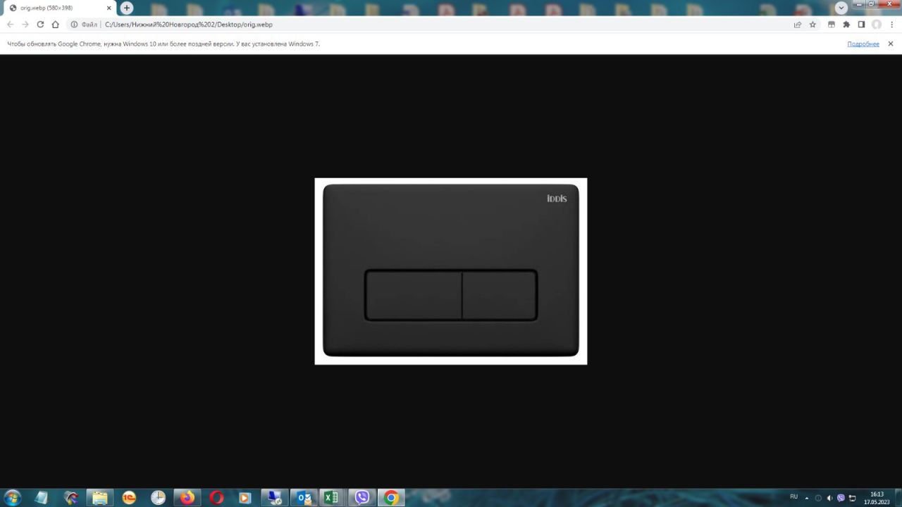Viewport: 902px width, 507px height.
Task: Close the orig.webp tab
Action: click(109, 8)
